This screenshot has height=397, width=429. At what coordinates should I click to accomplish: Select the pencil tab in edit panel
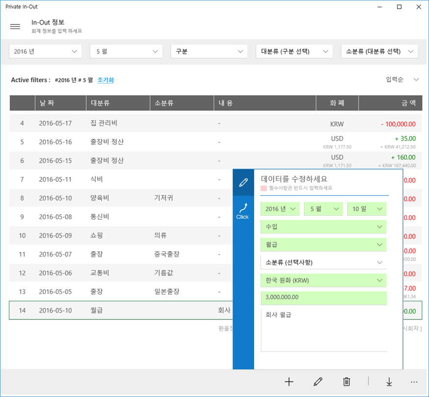(243, 182)
